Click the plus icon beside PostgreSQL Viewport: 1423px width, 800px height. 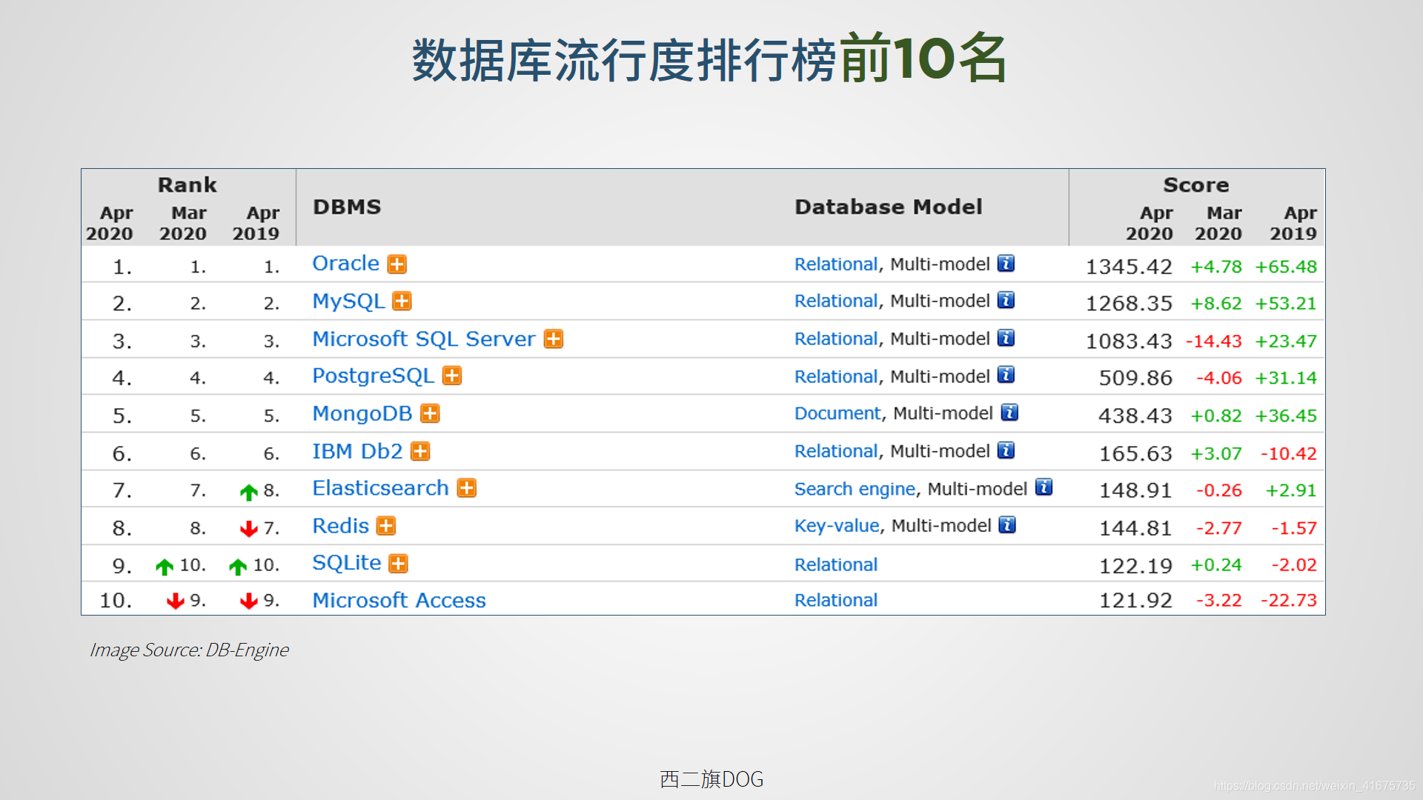tap(452, 376)
